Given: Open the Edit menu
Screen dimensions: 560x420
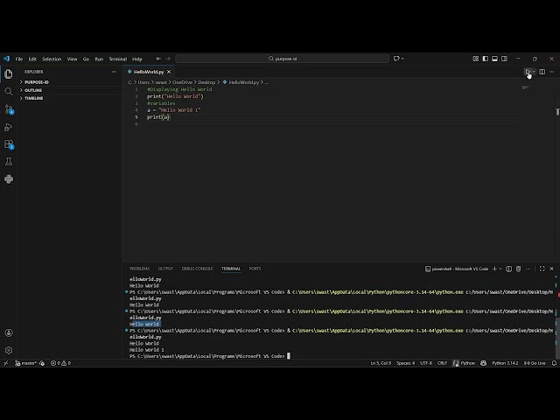Looking at the screenshot, I should pos(32,59).
